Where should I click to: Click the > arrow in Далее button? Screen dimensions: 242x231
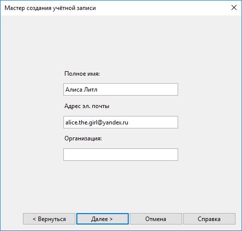click(111, 219)
